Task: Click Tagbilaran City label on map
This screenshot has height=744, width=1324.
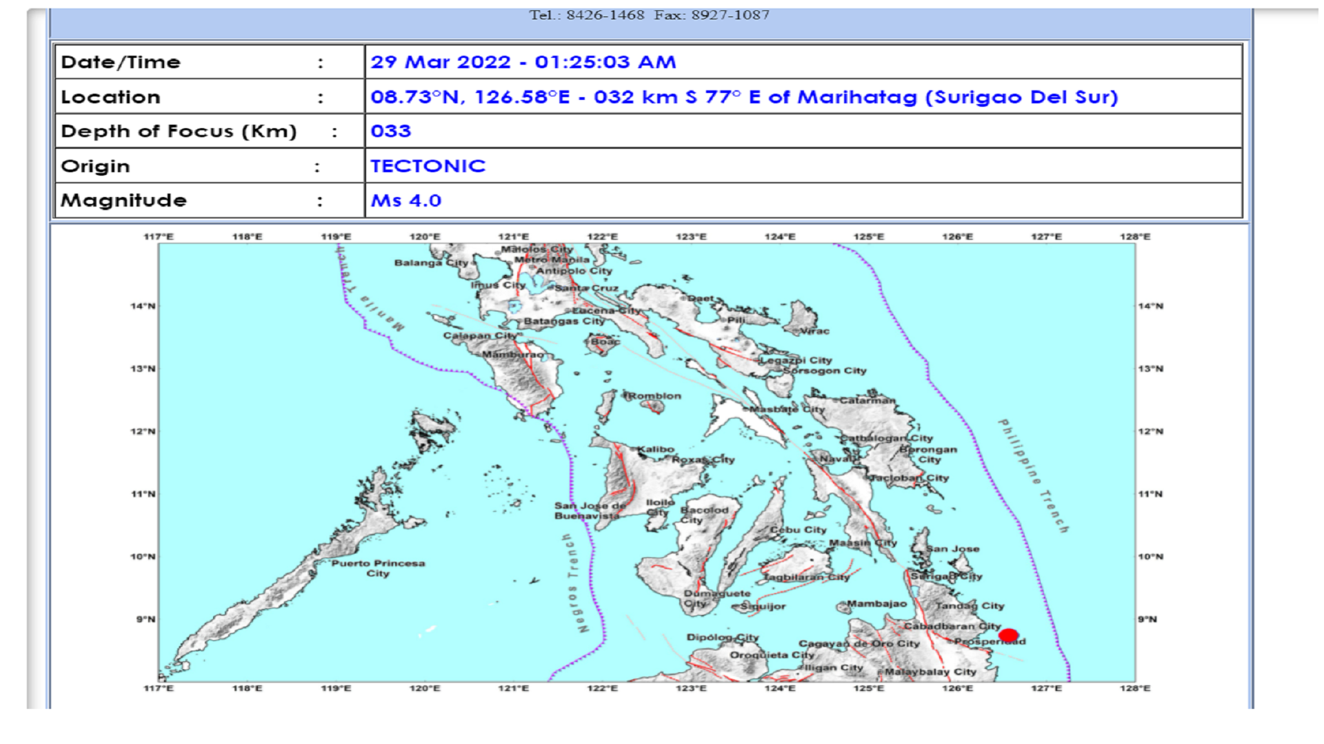Action: point(806,577)
